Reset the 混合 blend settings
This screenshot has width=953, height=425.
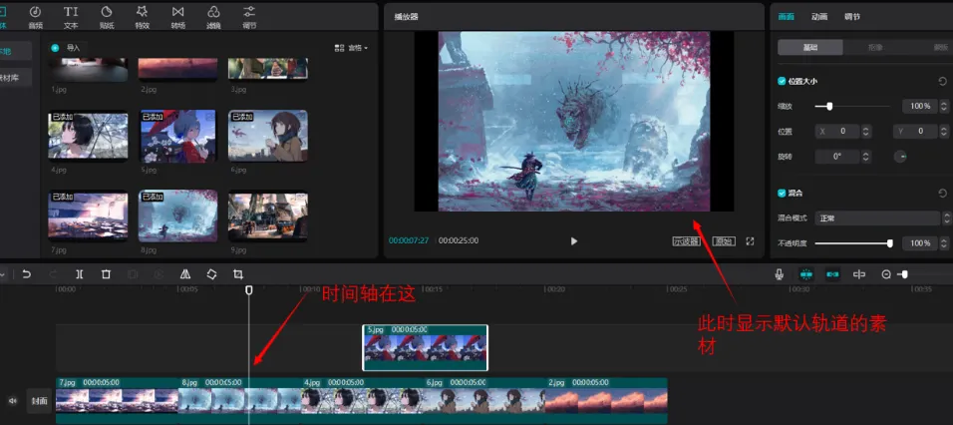[x=942, y=193]
